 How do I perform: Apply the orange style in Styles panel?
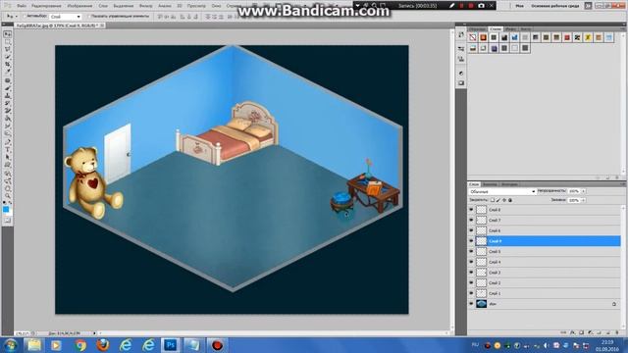coord(483,37)
